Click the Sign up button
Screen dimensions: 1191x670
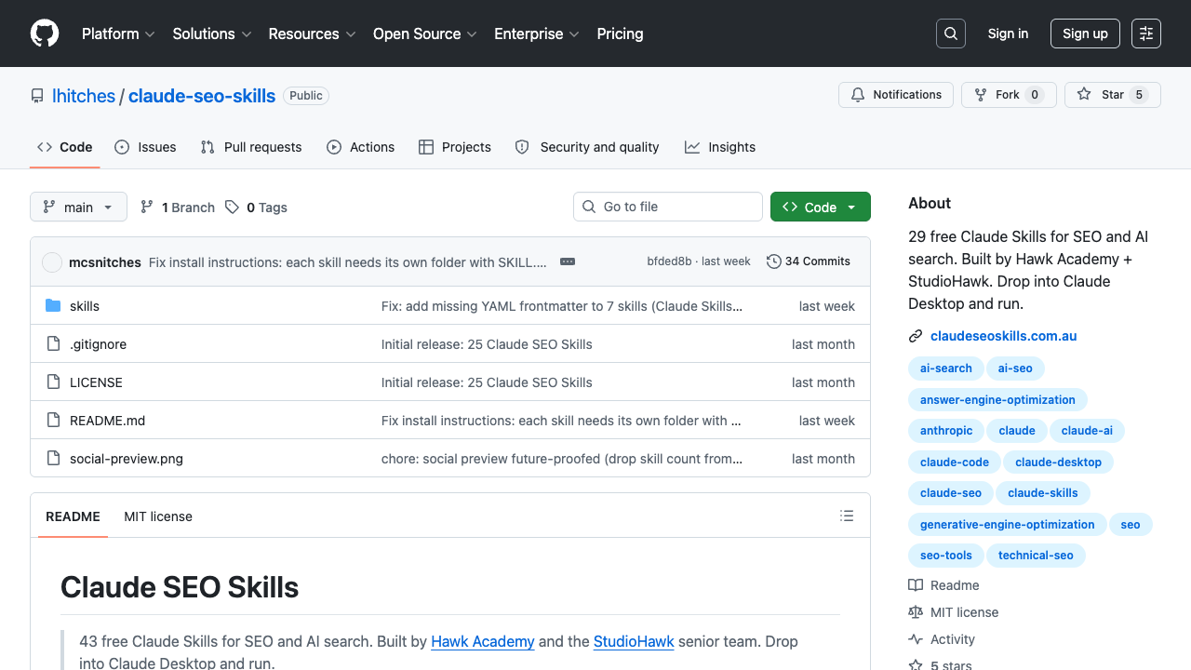click(x=1085, y=33)
